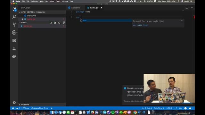Image resolution: width=205 pixels, height=115 pixels.
Task: Split the editor to the right
Action: (x=187, y=8)
